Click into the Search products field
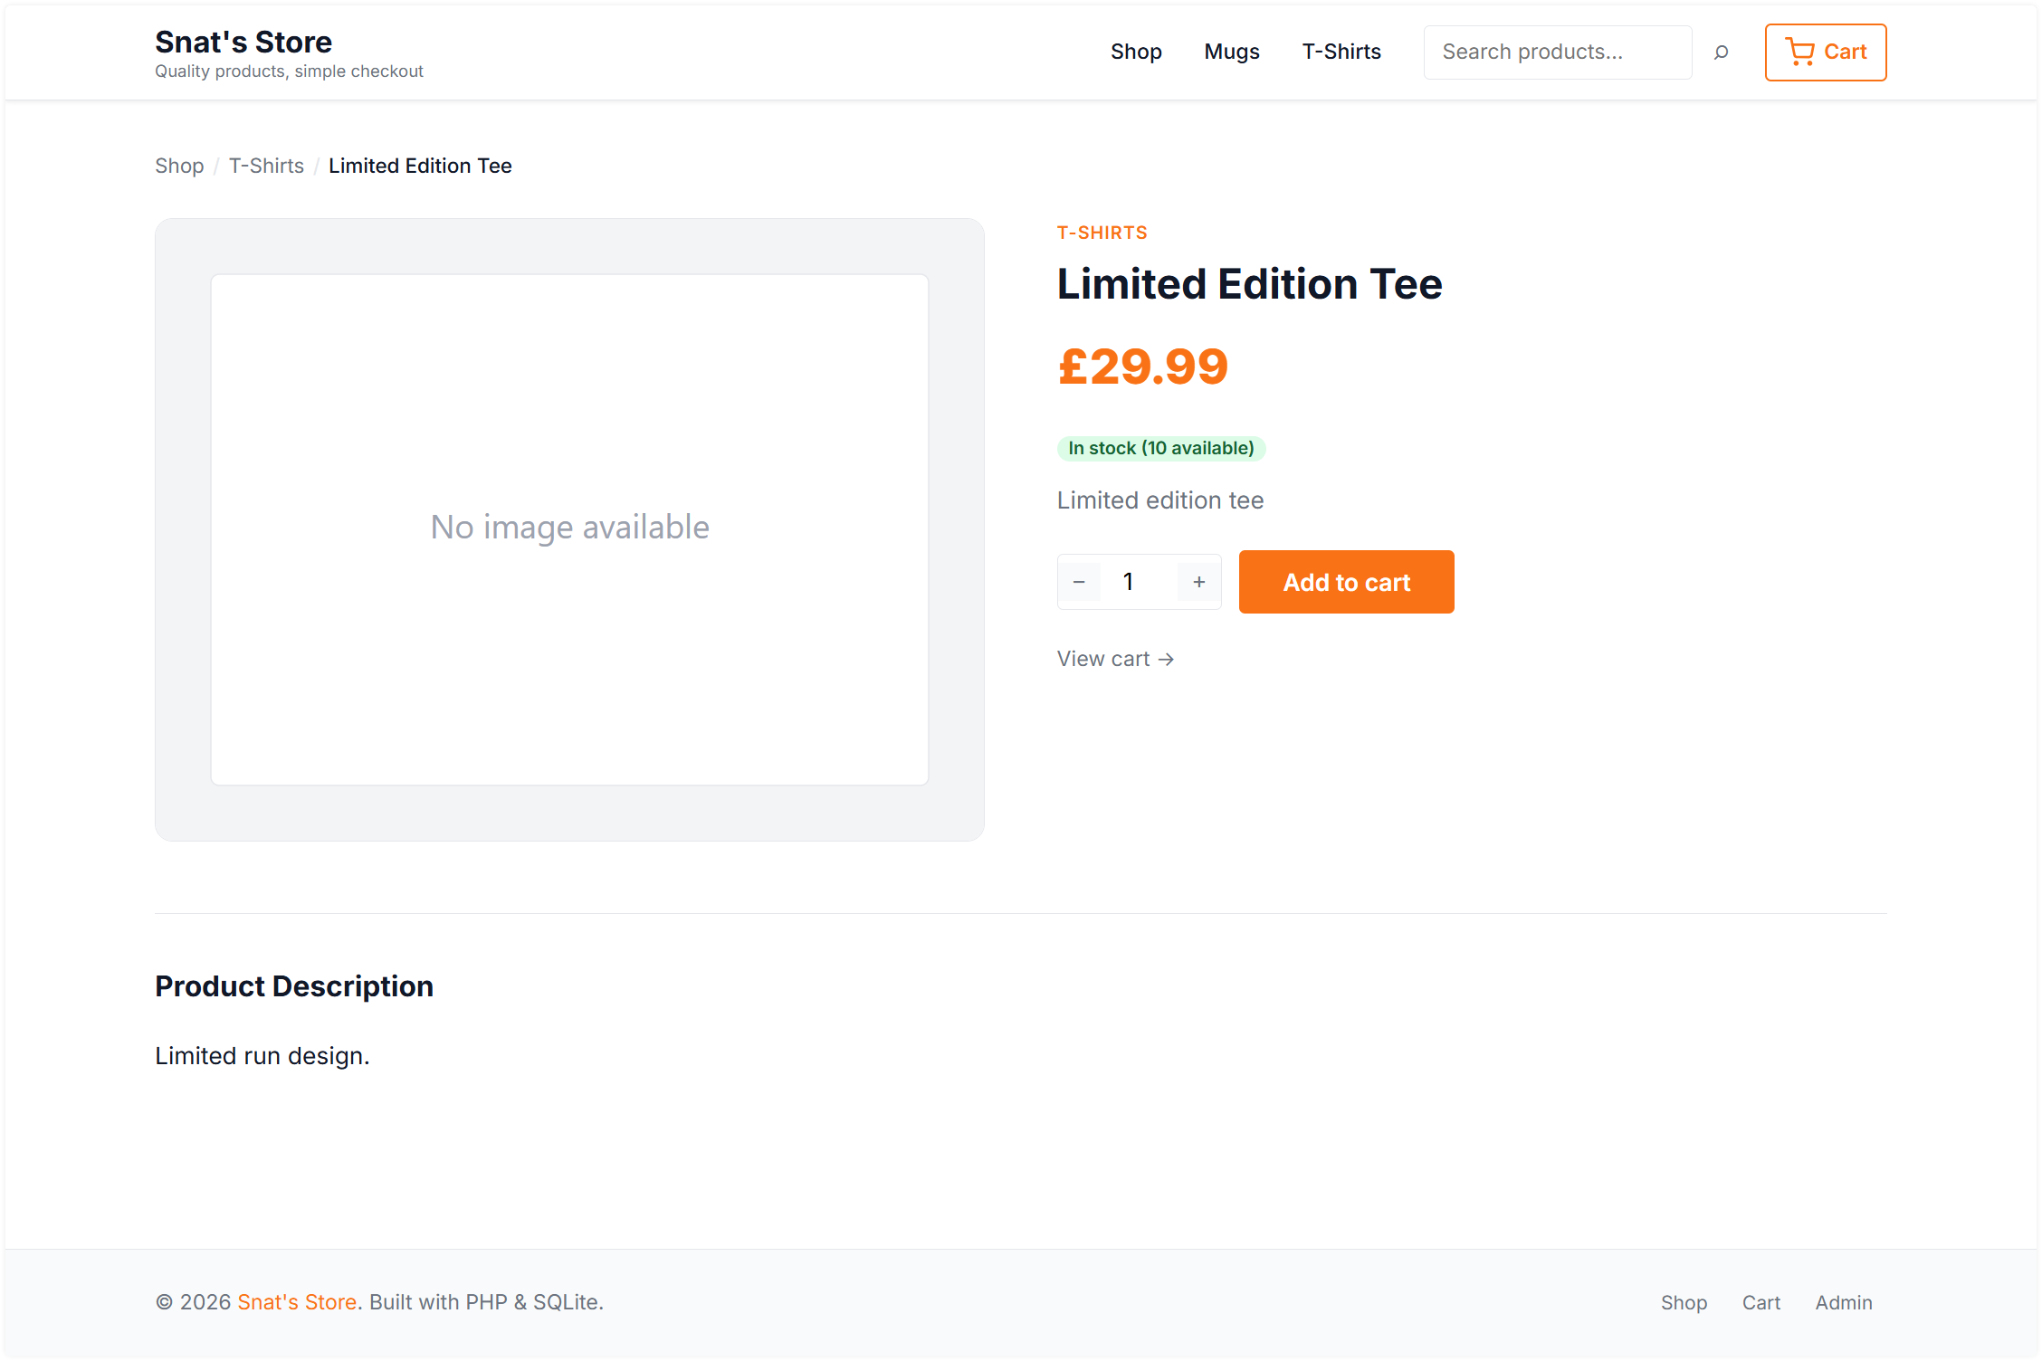This screenshot has width=2042, height=1361. [1557, 52]
